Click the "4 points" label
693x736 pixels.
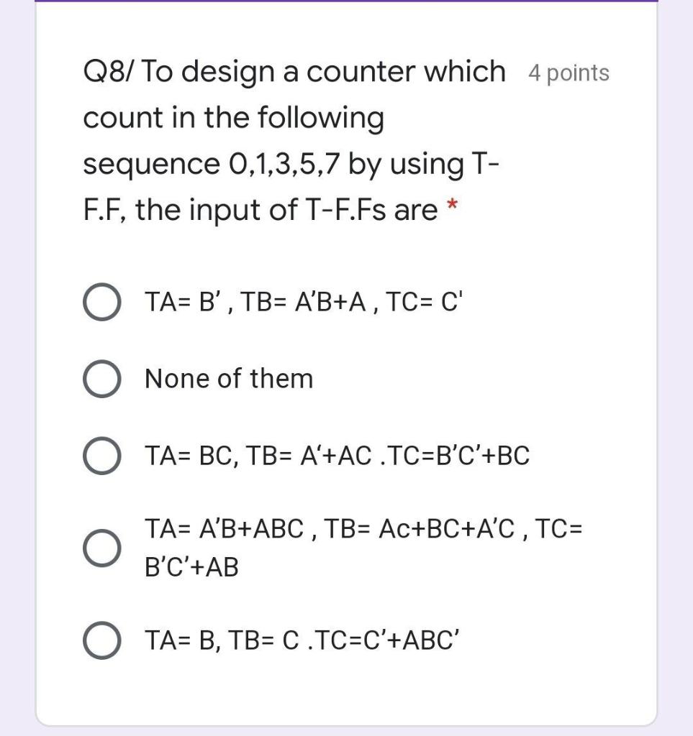click(569, 72)
